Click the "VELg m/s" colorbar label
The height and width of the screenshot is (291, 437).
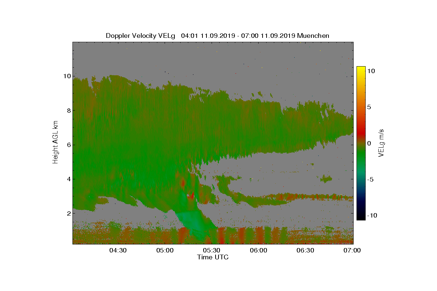click(x=381, y=143)
